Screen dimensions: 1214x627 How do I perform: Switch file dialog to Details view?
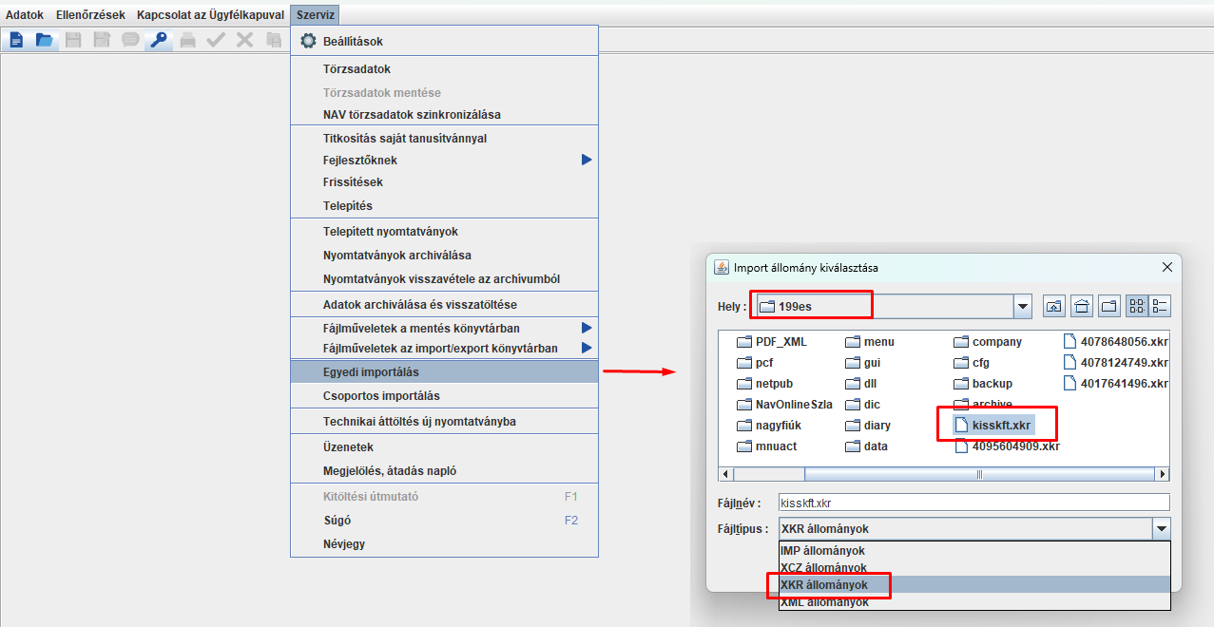(x=1160, y=306)
